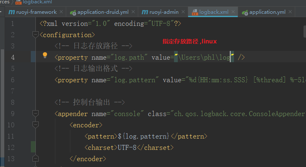
Task: Click the yellow lightbulb intention icon
Action: click(45, 56)
